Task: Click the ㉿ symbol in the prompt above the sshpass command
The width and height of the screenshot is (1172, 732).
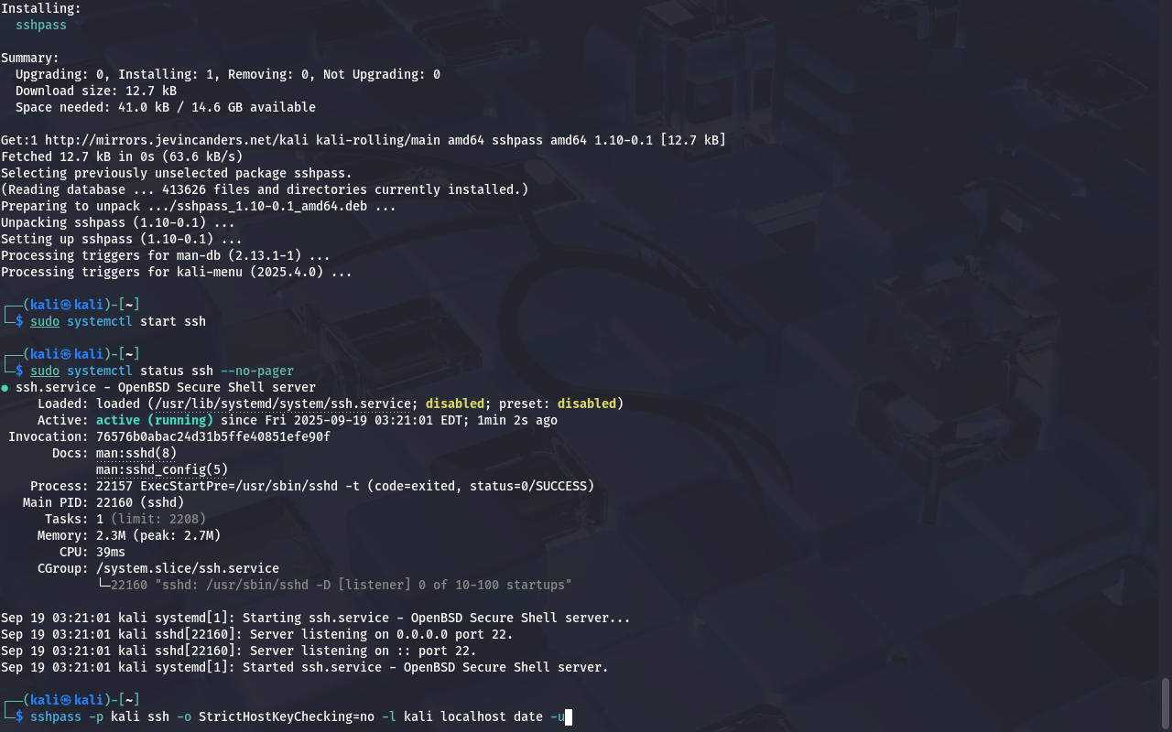Action: point(67,700)
